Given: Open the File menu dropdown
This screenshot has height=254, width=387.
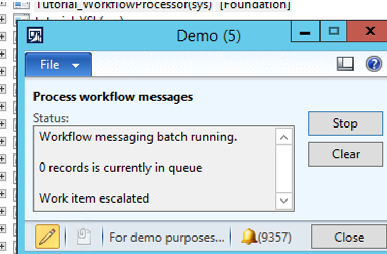Looking at the screenshot, I should tap(58, 65).
